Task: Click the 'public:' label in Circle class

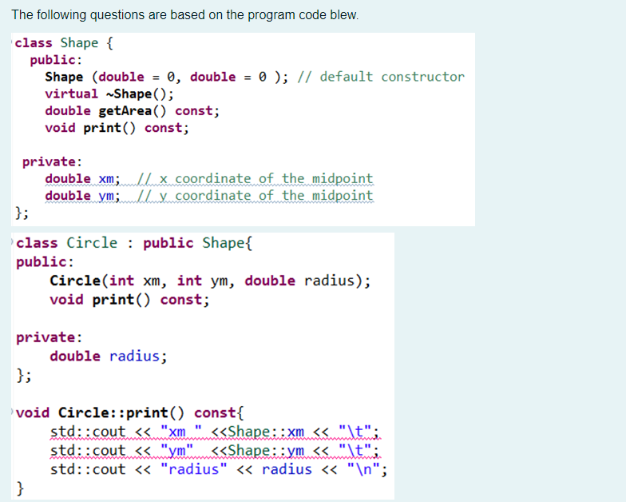Action: point(45,262)
